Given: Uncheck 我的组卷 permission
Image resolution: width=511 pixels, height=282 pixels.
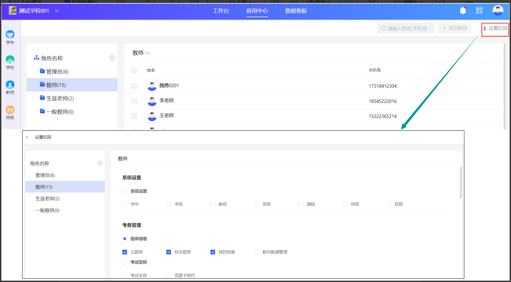Looking at the screenshot, I should [213, 252].
